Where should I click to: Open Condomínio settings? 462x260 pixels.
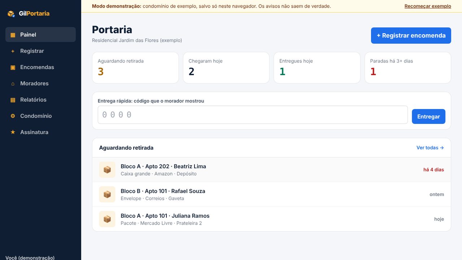[x=40, y=116]
